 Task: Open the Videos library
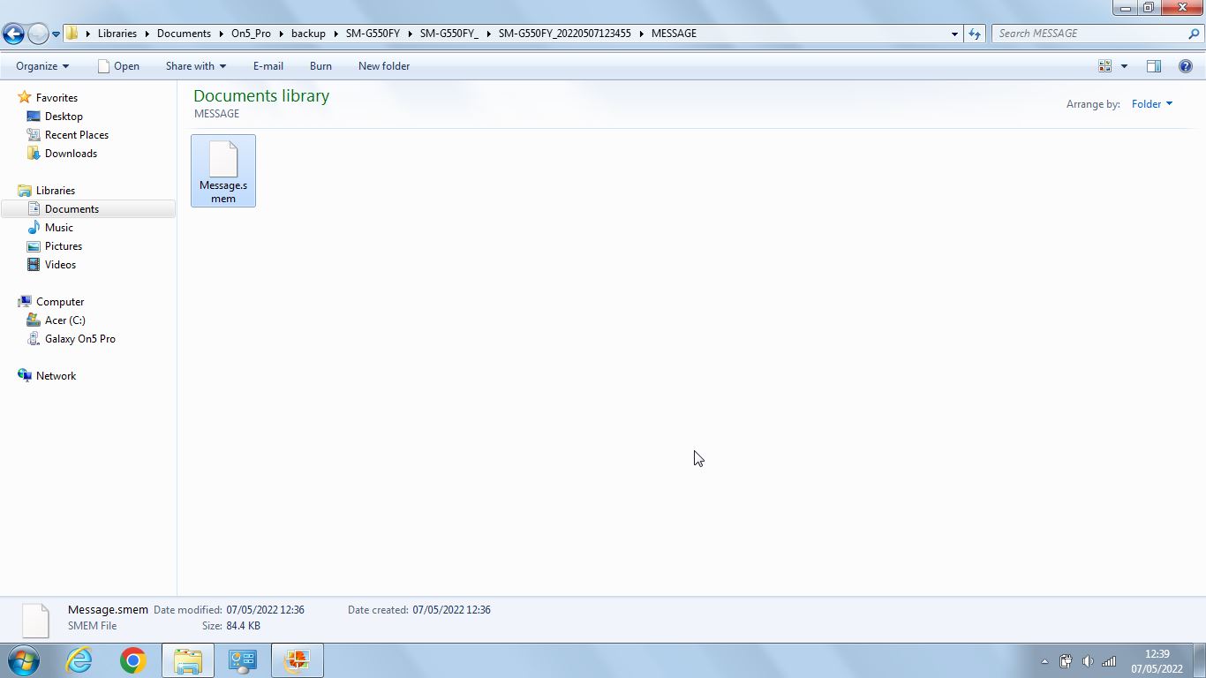60,265
